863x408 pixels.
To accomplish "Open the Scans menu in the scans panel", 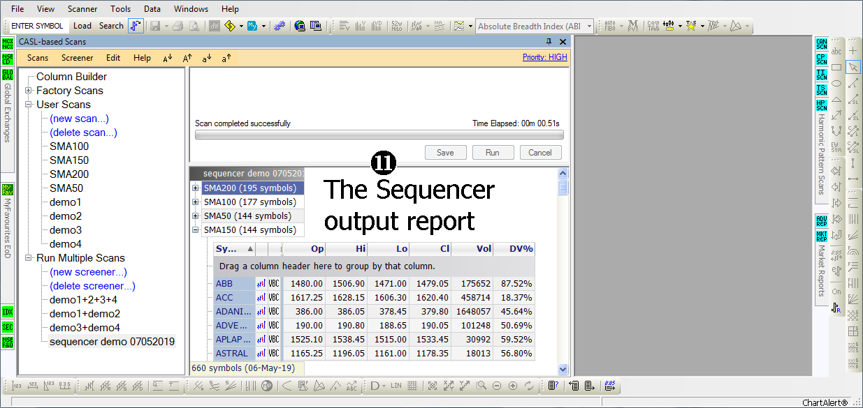I will point(38,58).
